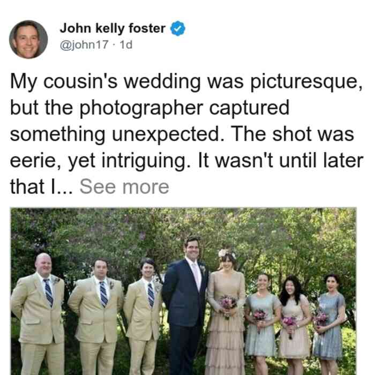Click the post text about cousin's wedding
This screenshot has width=375, height=375.
click(x=186, y=134)
